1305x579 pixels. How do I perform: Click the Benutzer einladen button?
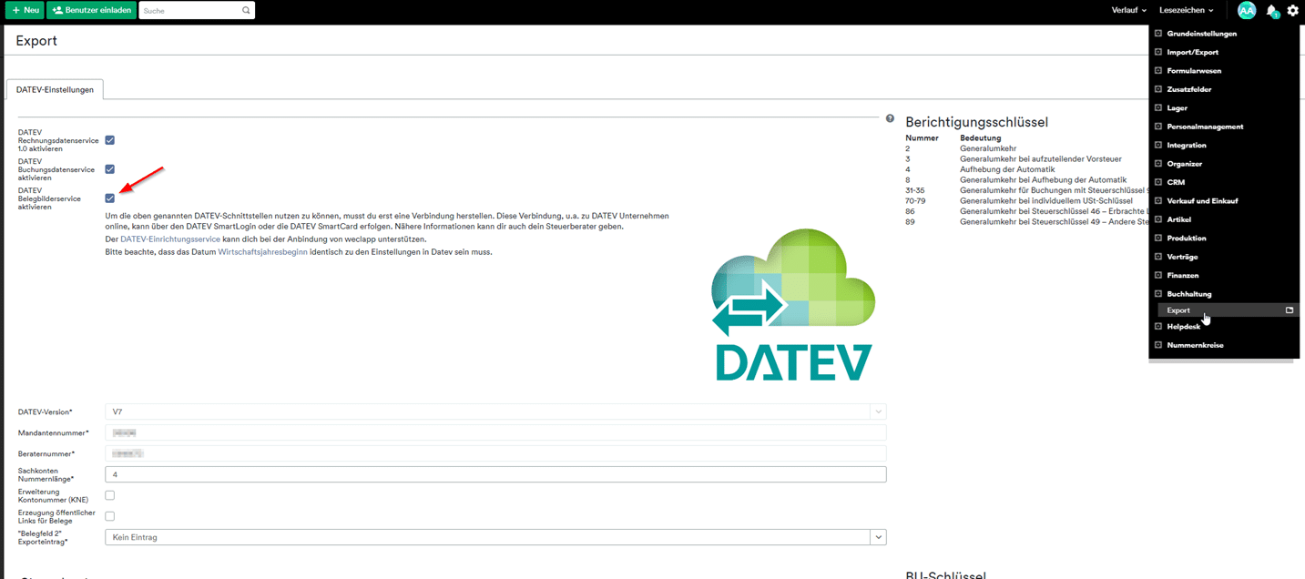91,10
